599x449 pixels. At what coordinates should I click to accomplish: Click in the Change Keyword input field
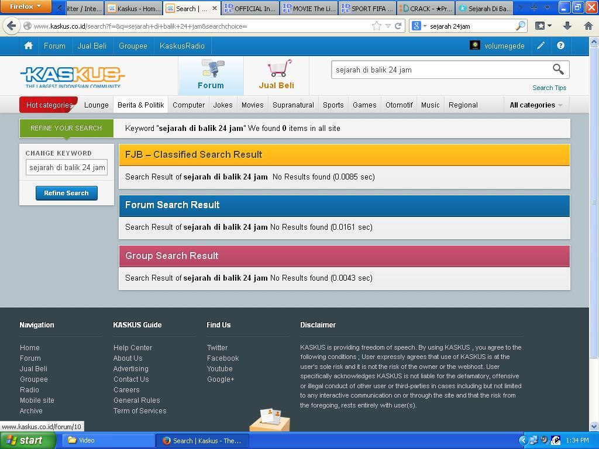point(67,168)
